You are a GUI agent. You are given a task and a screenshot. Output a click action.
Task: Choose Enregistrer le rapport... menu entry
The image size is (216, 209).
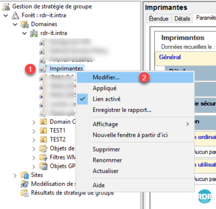(x=135, y=110)
